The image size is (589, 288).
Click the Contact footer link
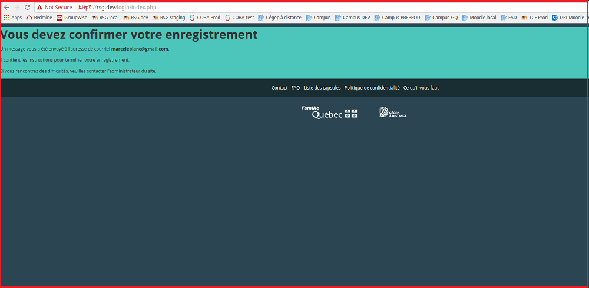(279, 88)
